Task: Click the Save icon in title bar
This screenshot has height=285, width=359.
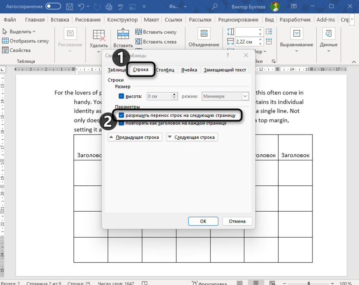Action: click(69, 6)
